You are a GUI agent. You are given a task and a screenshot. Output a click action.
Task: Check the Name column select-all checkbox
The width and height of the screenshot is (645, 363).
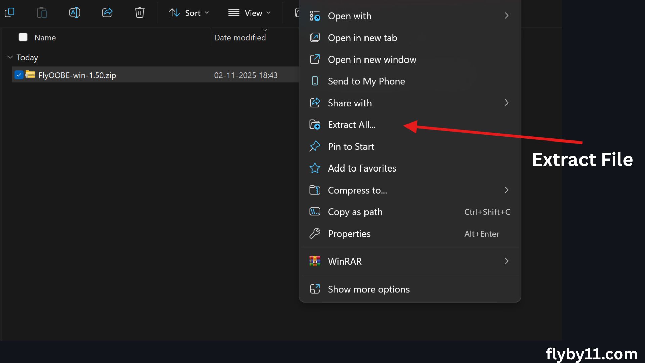[x=23, y=37]
